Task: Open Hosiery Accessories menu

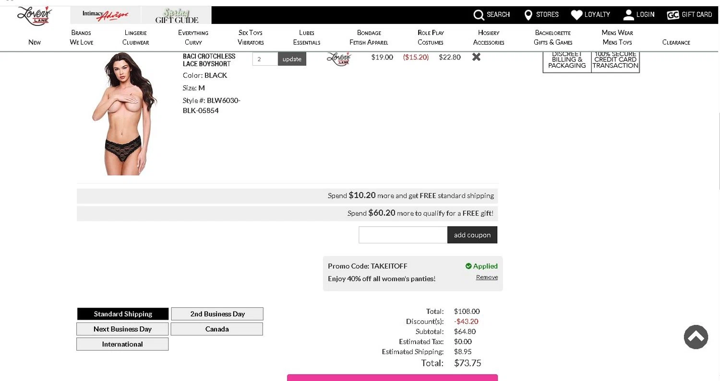Action: pyautogui.click(x=489, y=37)
